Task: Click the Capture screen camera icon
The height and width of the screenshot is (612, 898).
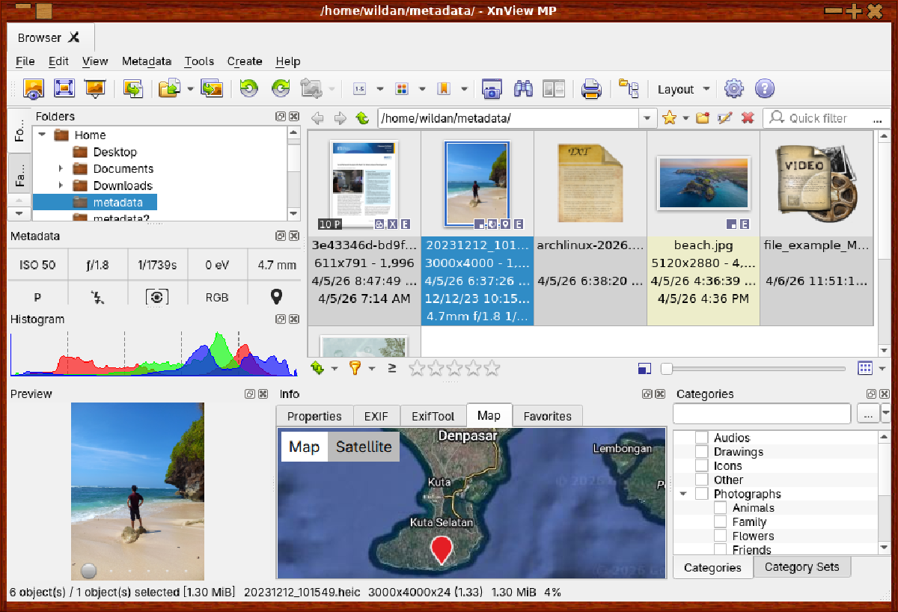Action: (x=491, y=89)
